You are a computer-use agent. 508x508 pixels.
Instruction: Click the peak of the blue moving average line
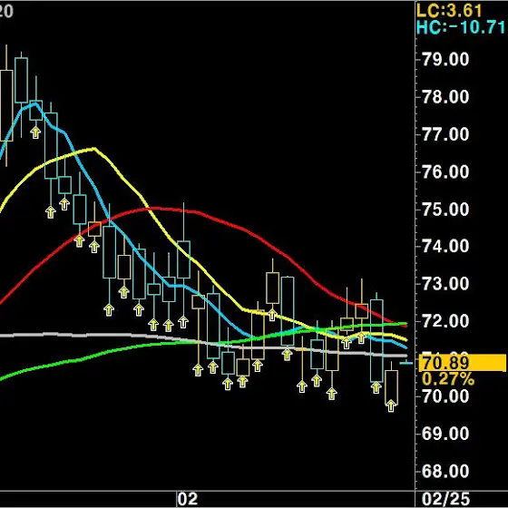pyautogui.click(x=35, y=104)
